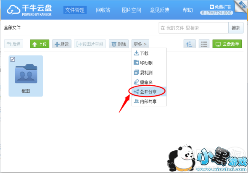Select 下载 download option in menu
Image resolution: width=248 pixels, height=173 pixels.
[x=149, y=53]
